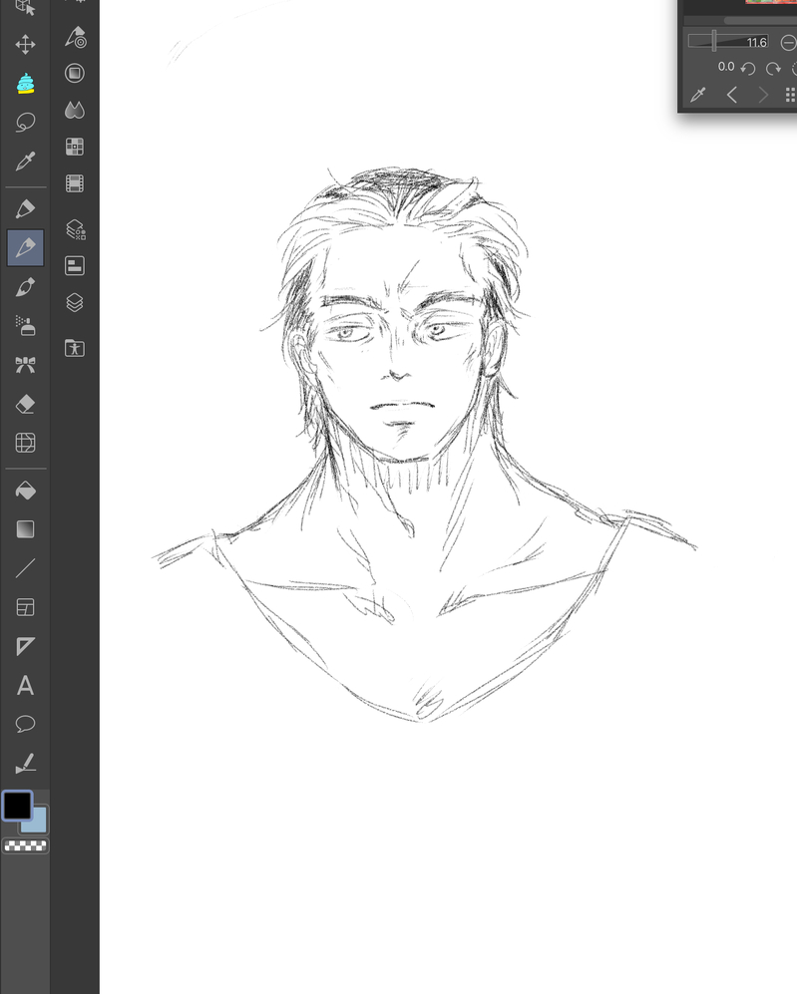Open the Layer Property palette icon
This screenshot has width=797, height=994.
tap(75, 265)
